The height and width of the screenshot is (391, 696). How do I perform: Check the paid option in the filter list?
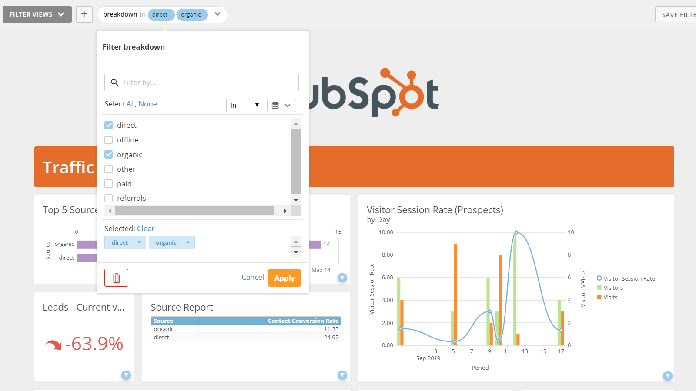108,183
